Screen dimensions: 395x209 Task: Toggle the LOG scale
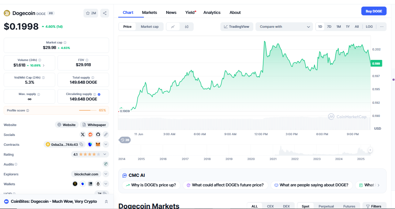click(x=369, y=27)
